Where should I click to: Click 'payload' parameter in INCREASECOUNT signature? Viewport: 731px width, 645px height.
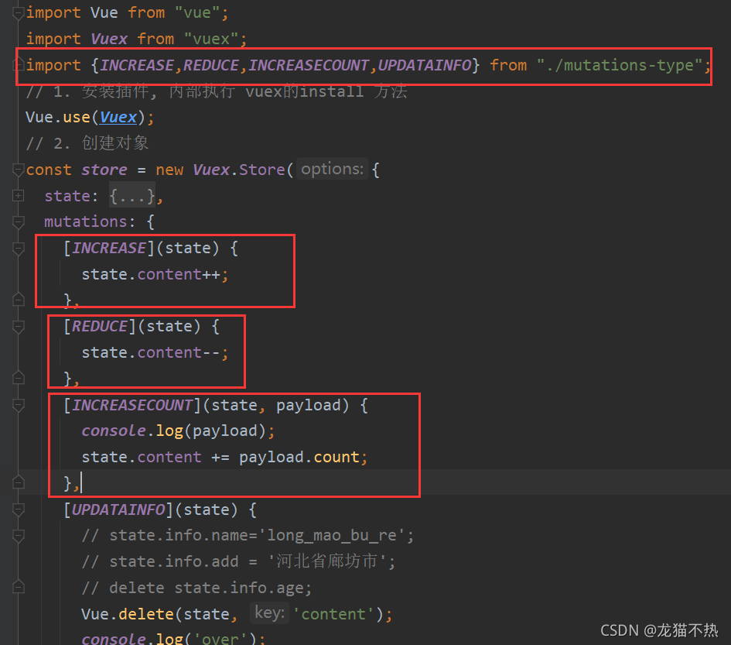pos(309,405)
